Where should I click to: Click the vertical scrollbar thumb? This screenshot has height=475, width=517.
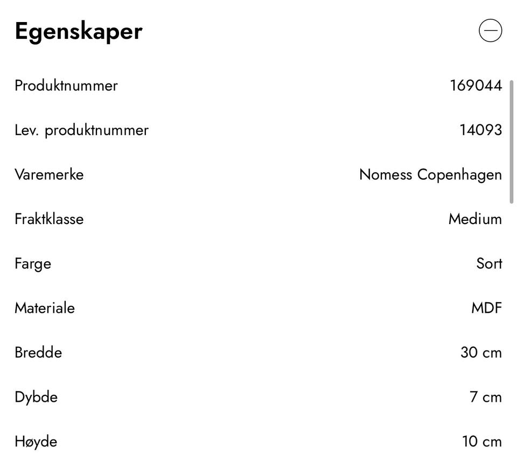point(512,142)
